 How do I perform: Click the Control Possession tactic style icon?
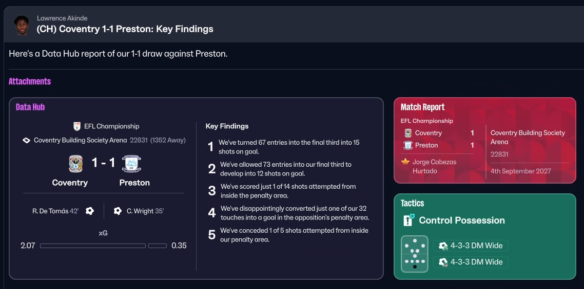[x=408, y=220]
